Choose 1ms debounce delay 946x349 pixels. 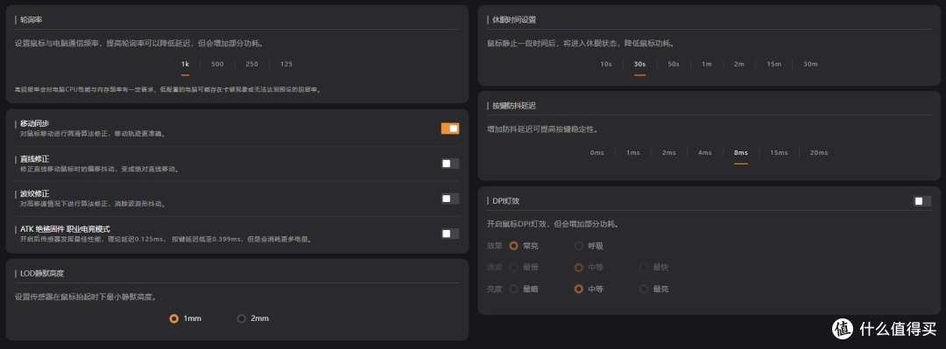tap(633, 152)
